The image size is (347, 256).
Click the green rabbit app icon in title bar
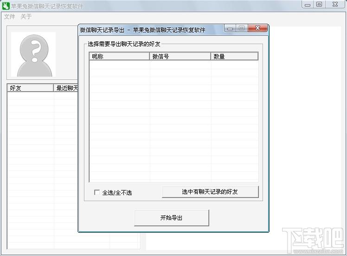pyautogui.click(x=6, y=6)
